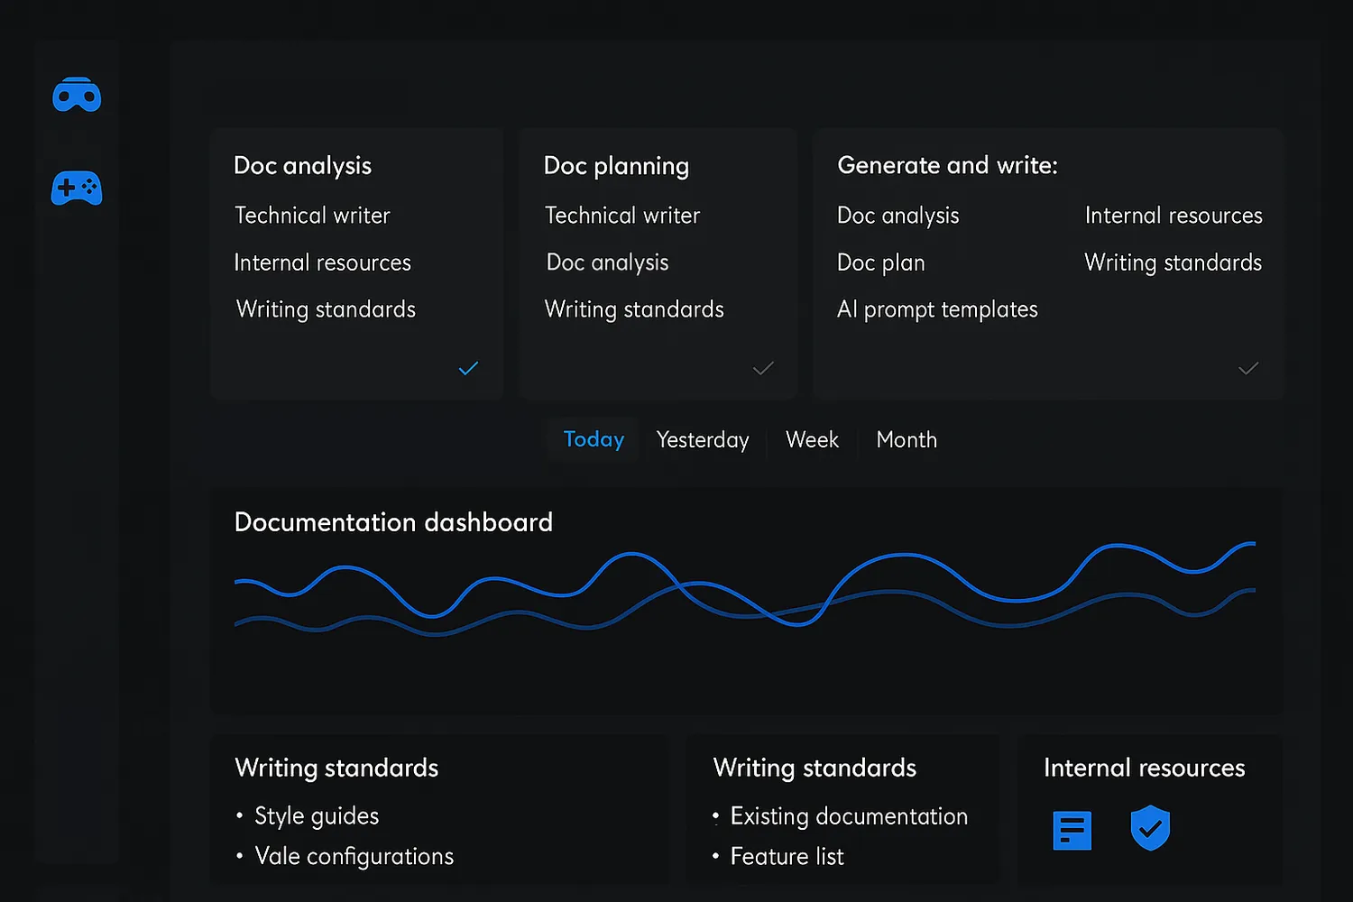Toggle the Generate and write checkmark

[1248, 368]
